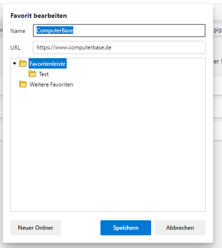Click the Test folder icon

(x=32, y=74)
